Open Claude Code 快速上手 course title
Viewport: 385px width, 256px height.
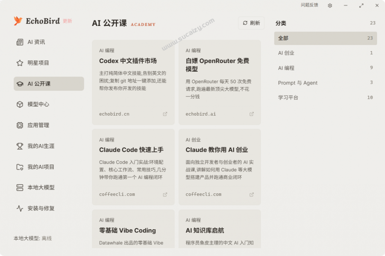131,150
